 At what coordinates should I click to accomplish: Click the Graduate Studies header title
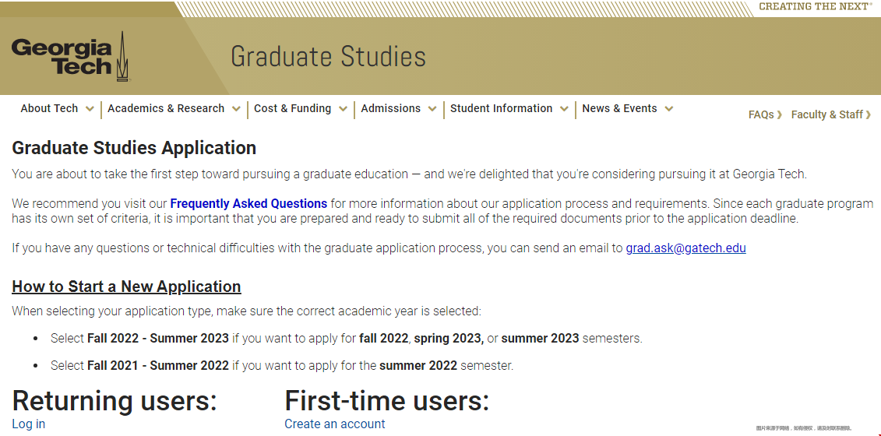point(328,57)
